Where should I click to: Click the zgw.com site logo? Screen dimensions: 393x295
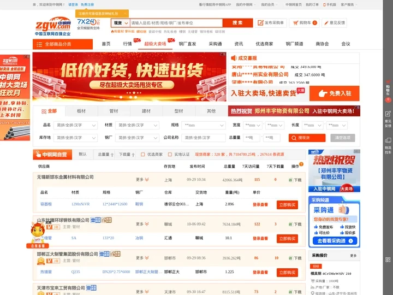53,26
